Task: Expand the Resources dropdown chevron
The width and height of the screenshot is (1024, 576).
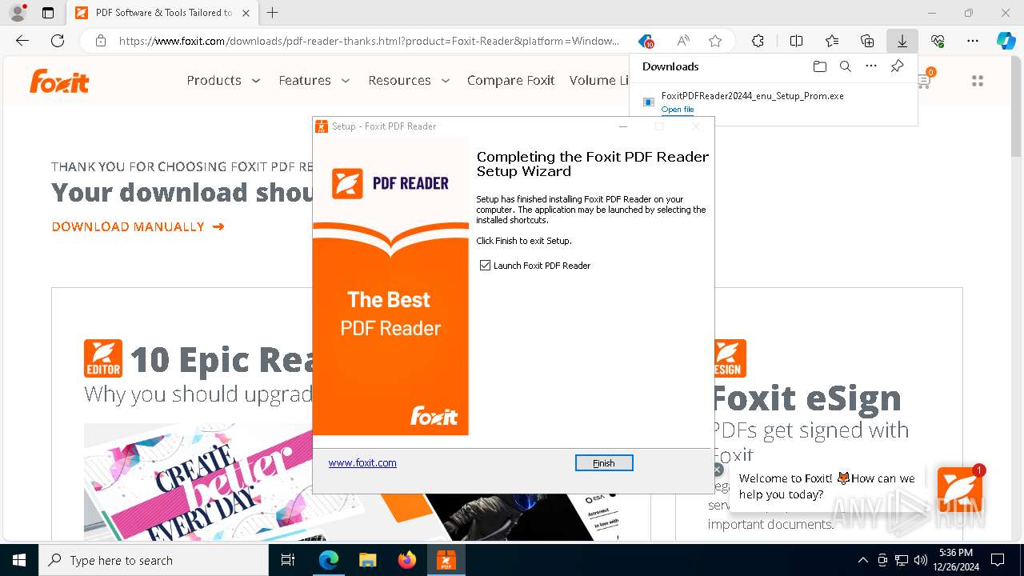Action: click(x=446, y=81)
